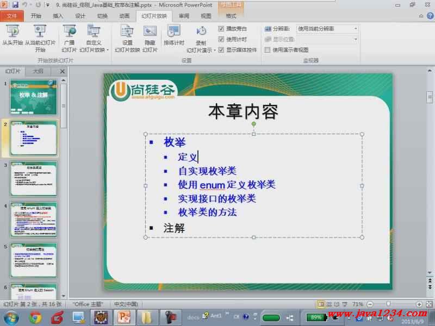
Task: Open Customize Quick Access Toolbar dropdown
Action: [48, 5]
